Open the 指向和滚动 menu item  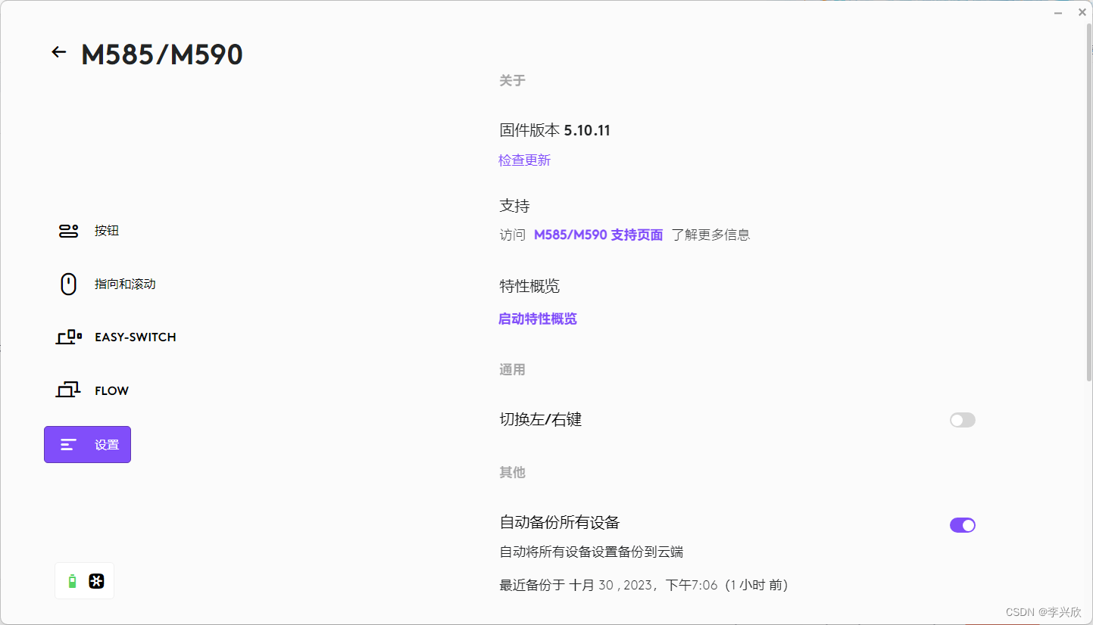(125, 285)
